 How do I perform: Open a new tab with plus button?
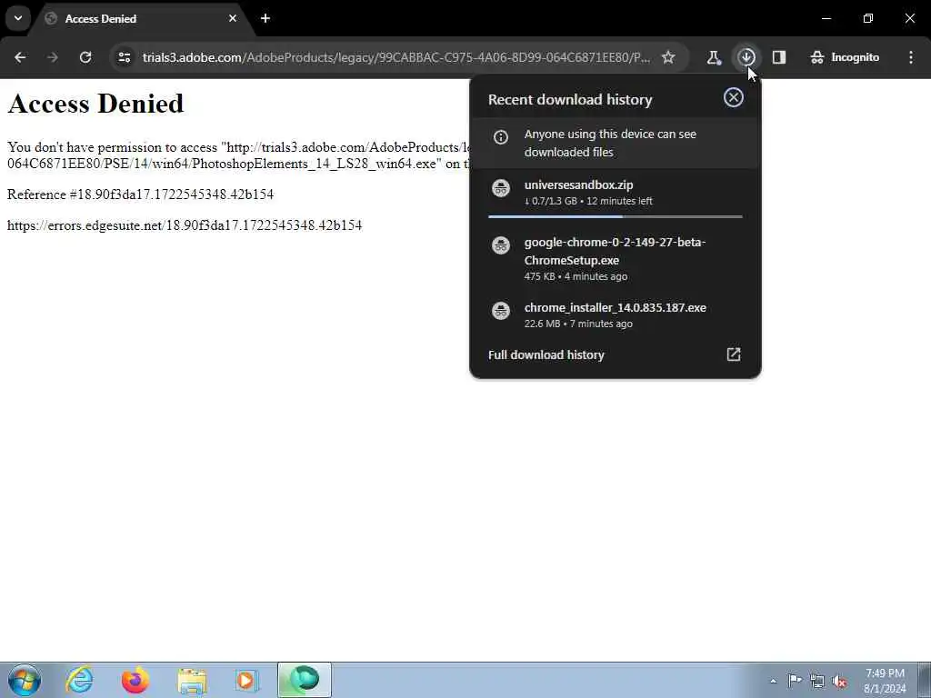click(265, 18)
